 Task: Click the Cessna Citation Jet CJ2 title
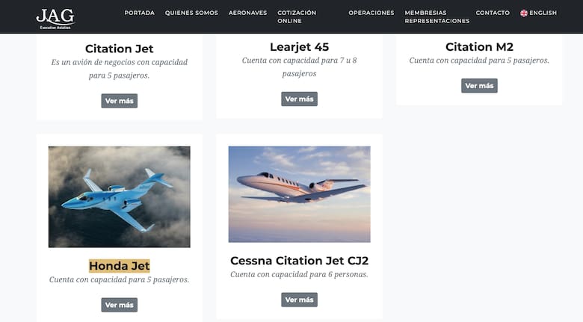point(299,261)
